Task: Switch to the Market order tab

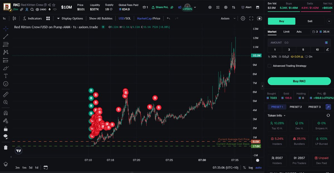Action: pyautogui.click(x=272, y=32)
